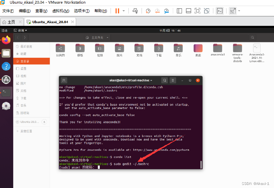
Task: Open the terminal hamburger menu
Action: tap(173, 80)
